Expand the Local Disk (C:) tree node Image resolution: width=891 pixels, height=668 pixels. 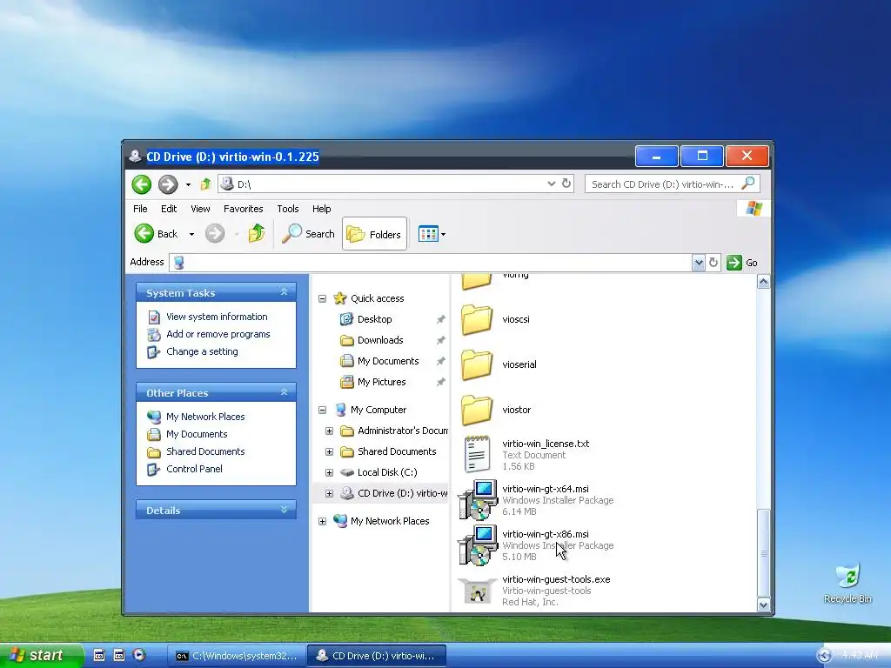point(329,472)
